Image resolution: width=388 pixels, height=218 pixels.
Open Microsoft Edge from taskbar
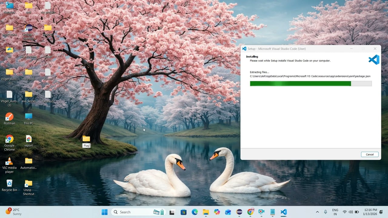195,212
